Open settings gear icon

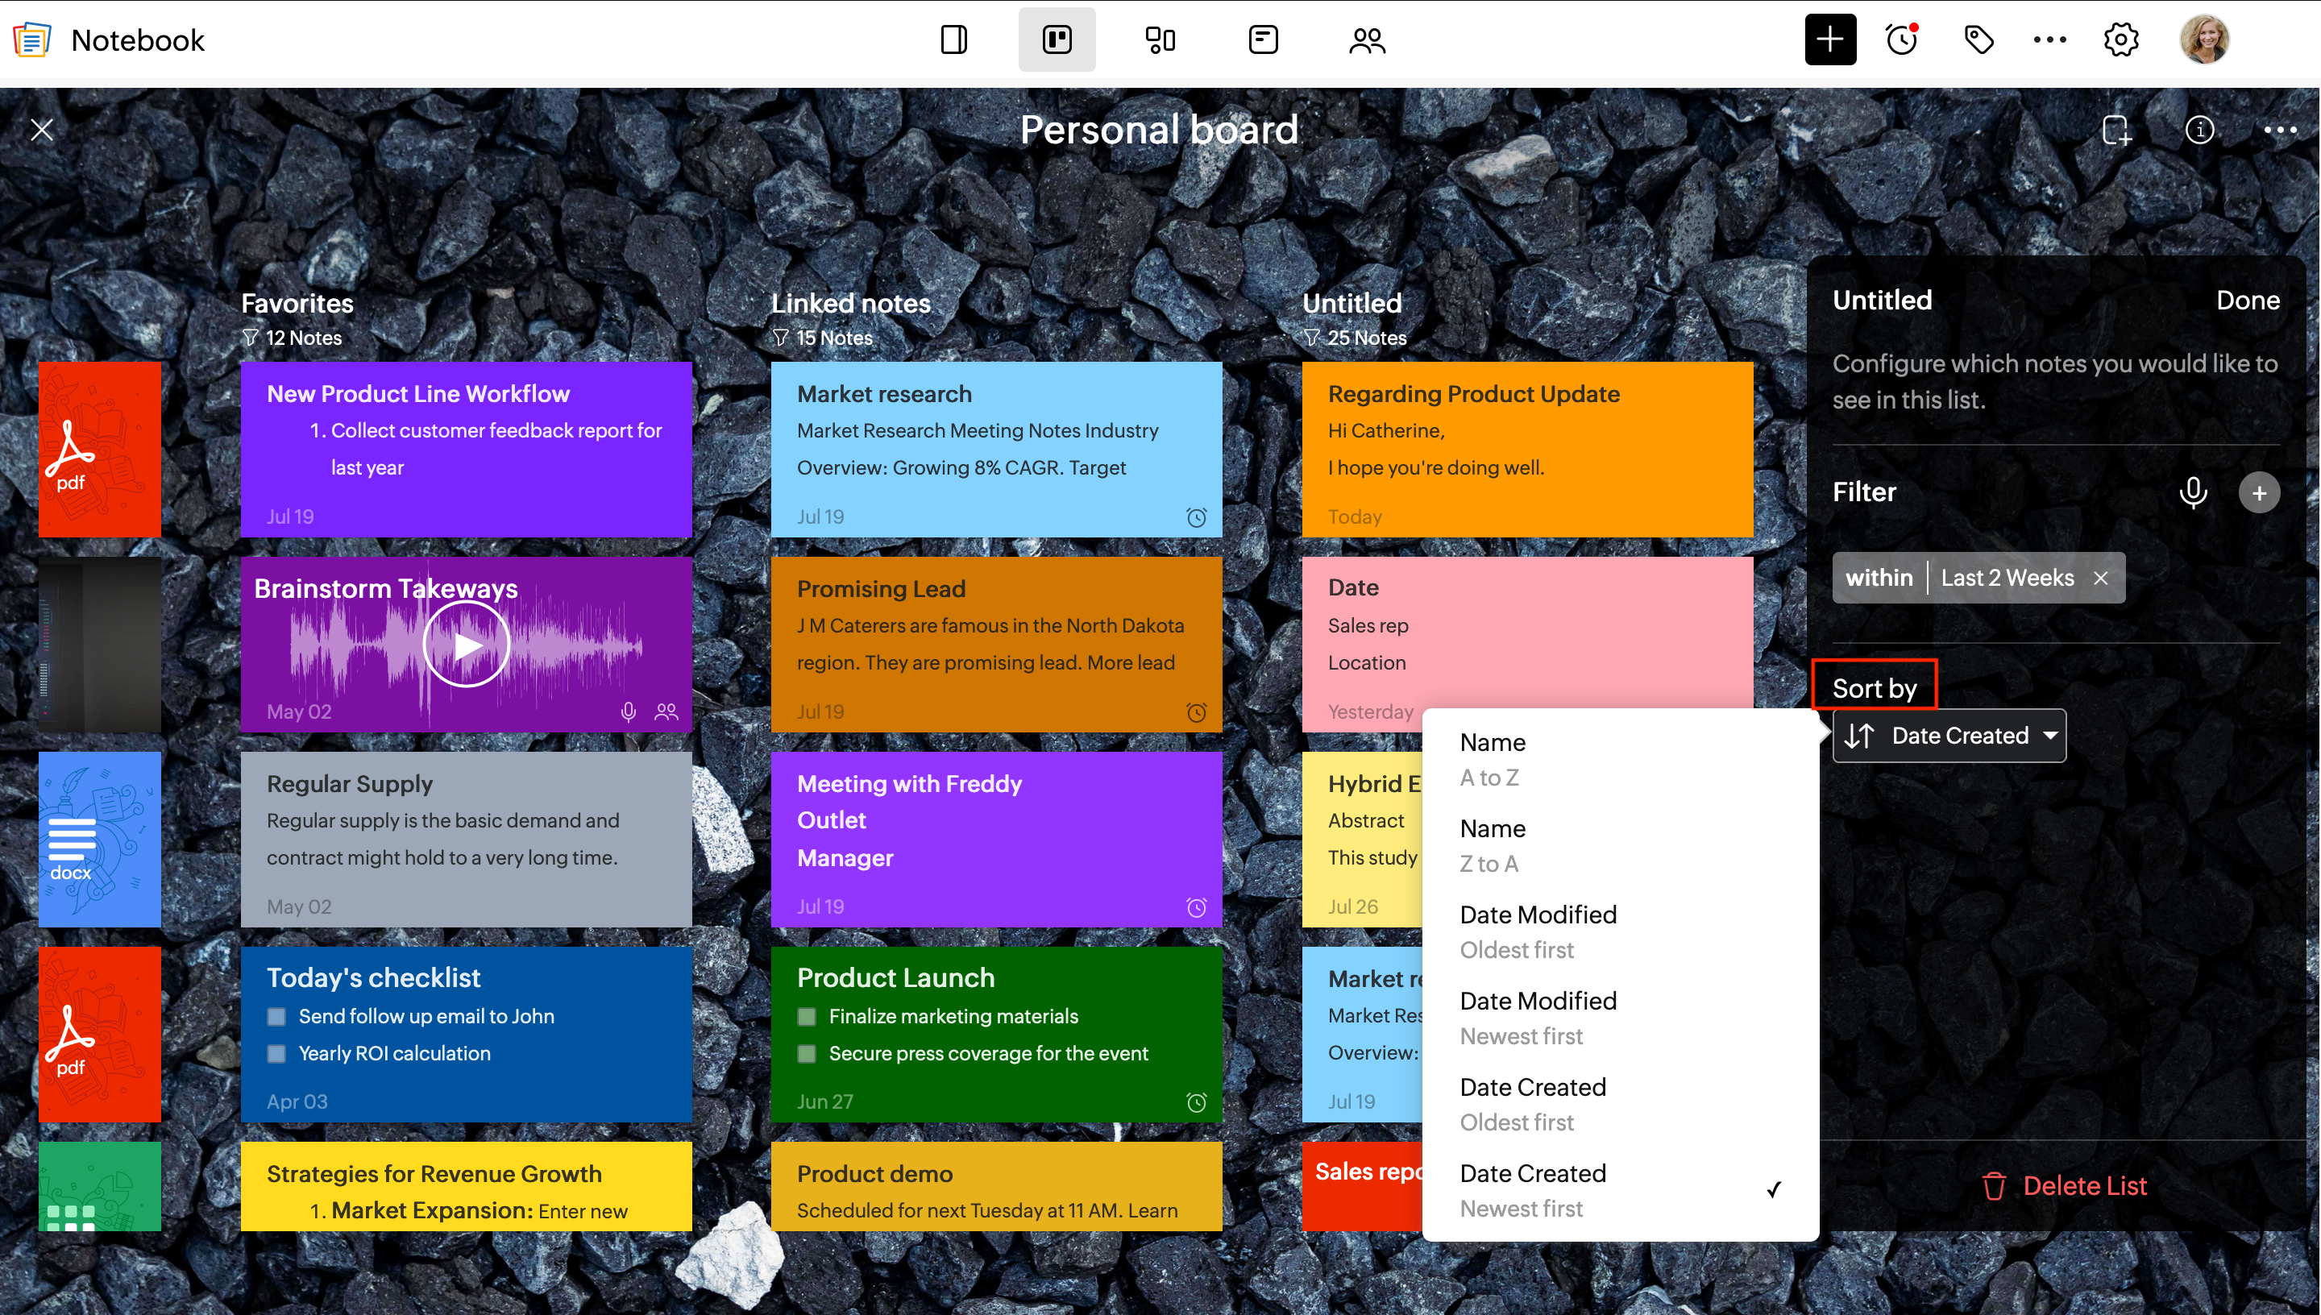pyautogui.click(x=2120, y=39)
